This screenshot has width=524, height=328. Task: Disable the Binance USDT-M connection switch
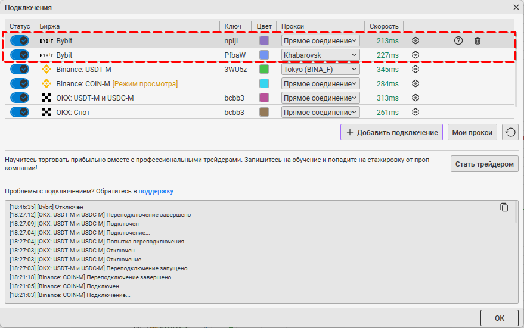point(20,69)
